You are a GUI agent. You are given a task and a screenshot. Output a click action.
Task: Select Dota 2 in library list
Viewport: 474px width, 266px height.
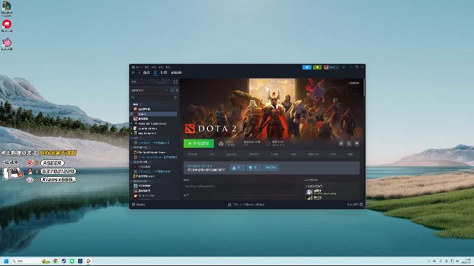point(154,114)
